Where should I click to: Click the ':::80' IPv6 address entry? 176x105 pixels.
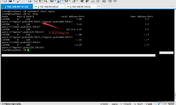click(79, 35)
